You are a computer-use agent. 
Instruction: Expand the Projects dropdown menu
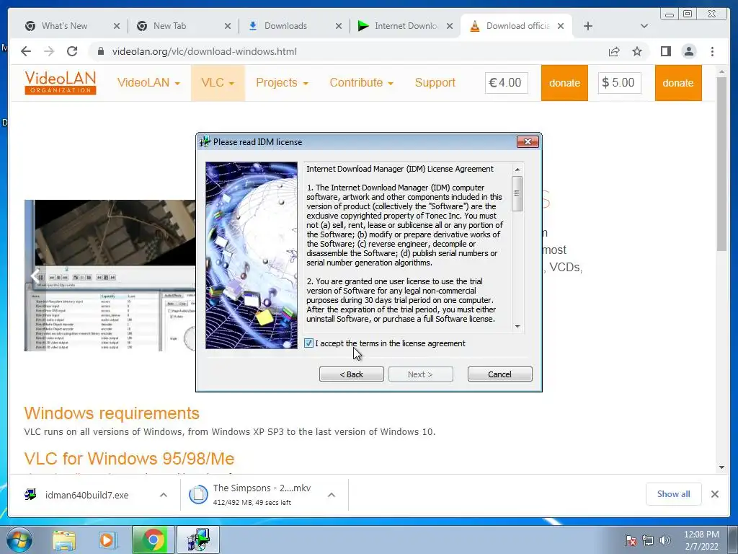282,83
